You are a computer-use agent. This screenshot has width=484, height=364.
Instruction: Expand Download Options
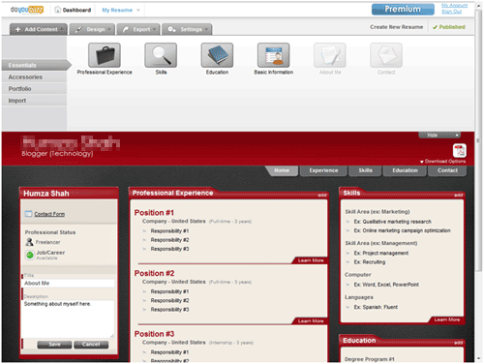tap(442, 161)
